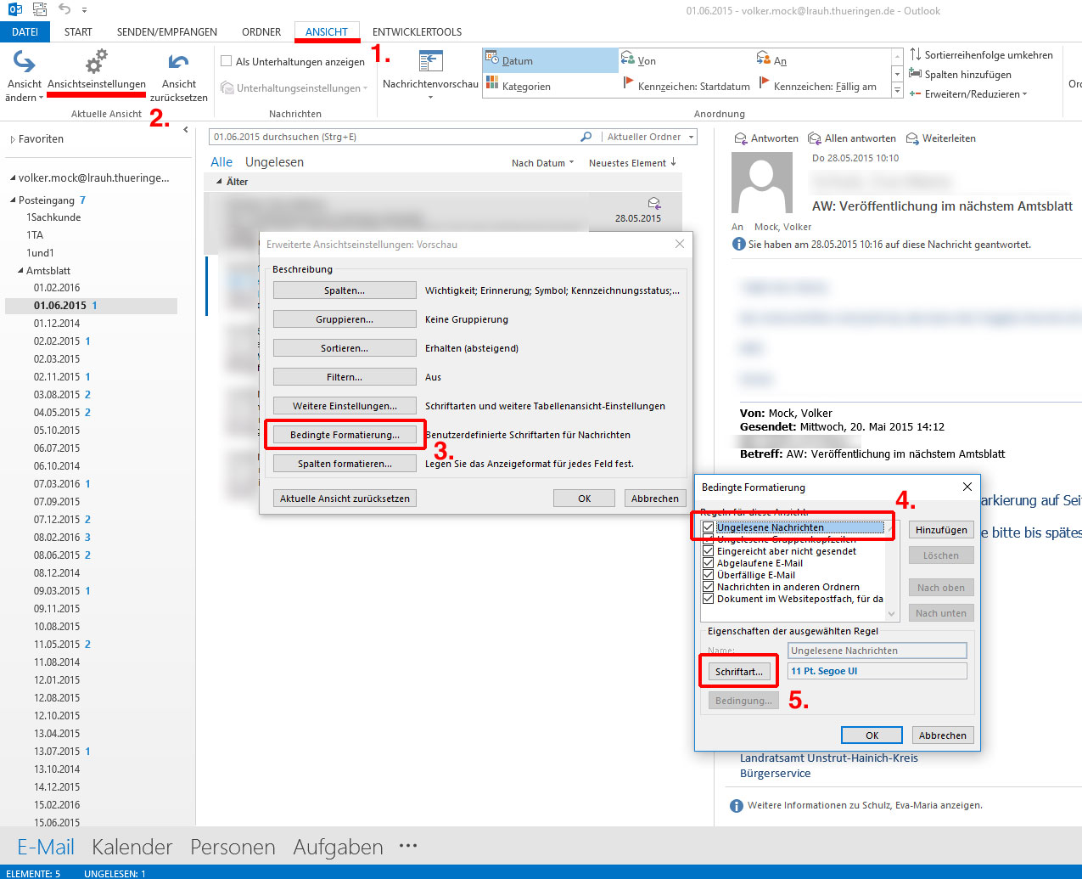
Task: Uncheck the Abgelaufene E-Mail rule
Action: tap(708, 563)
